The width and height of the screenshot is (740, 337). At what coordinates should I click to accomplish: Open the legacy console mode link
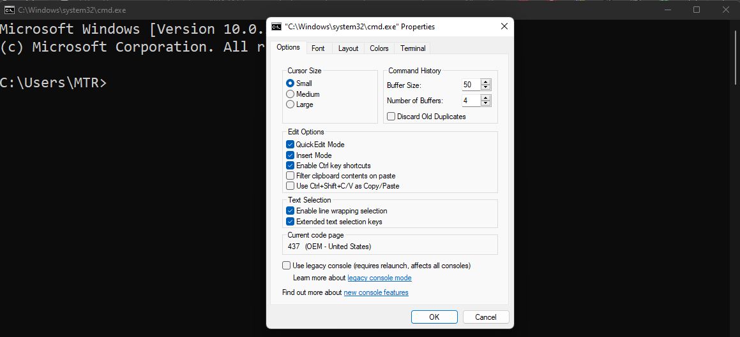[x=379, y=278]
